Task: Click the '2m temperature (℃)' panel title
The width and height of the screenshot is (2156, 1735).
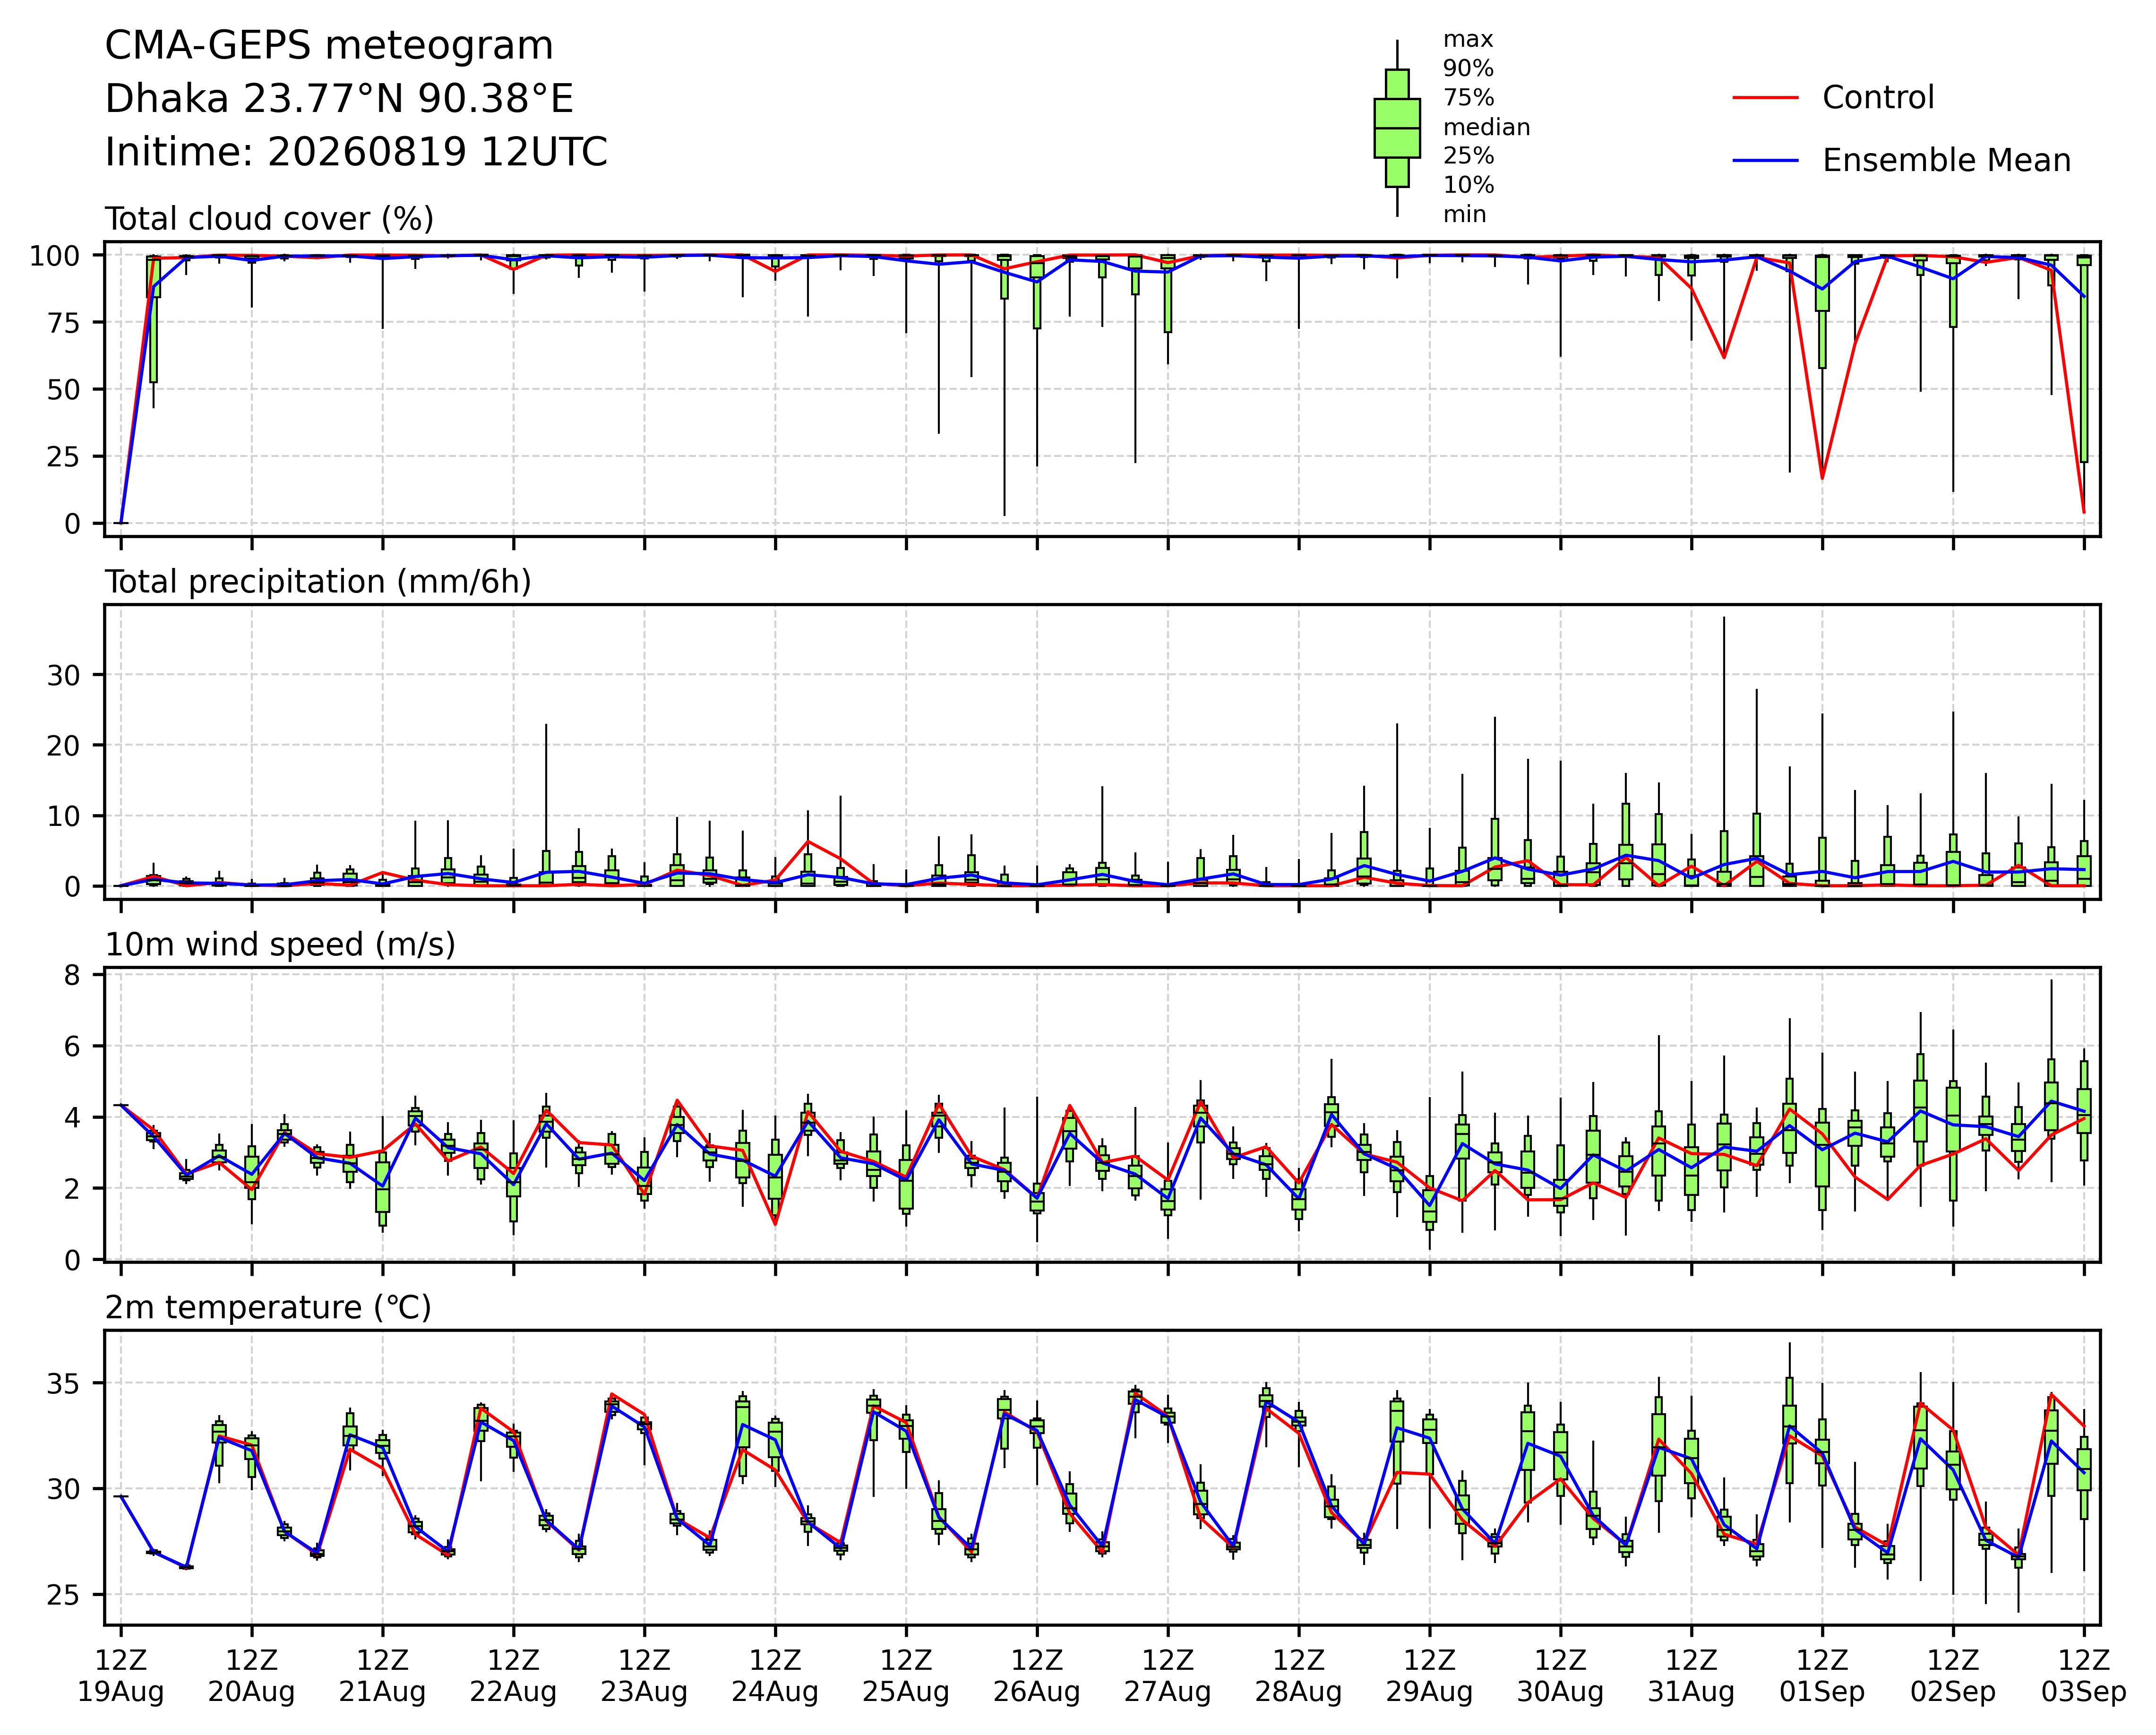Action: tap(268, 1308)
